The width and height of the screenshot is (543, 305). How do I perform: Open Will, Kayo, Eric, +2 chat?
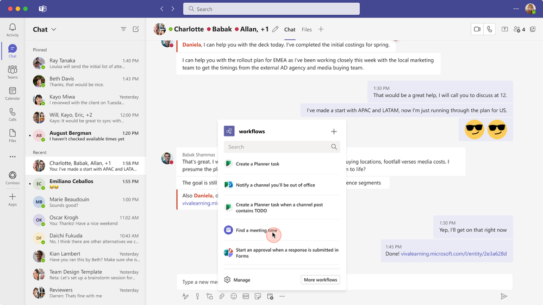point(85,118)
